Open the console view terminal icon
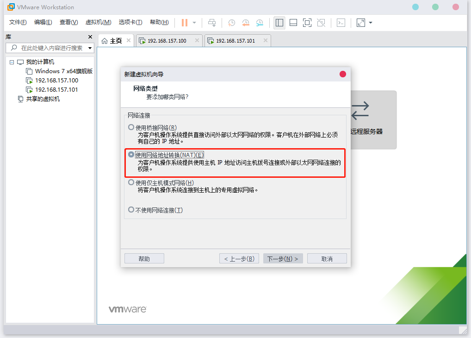The image size is (471, 338). 341,23
